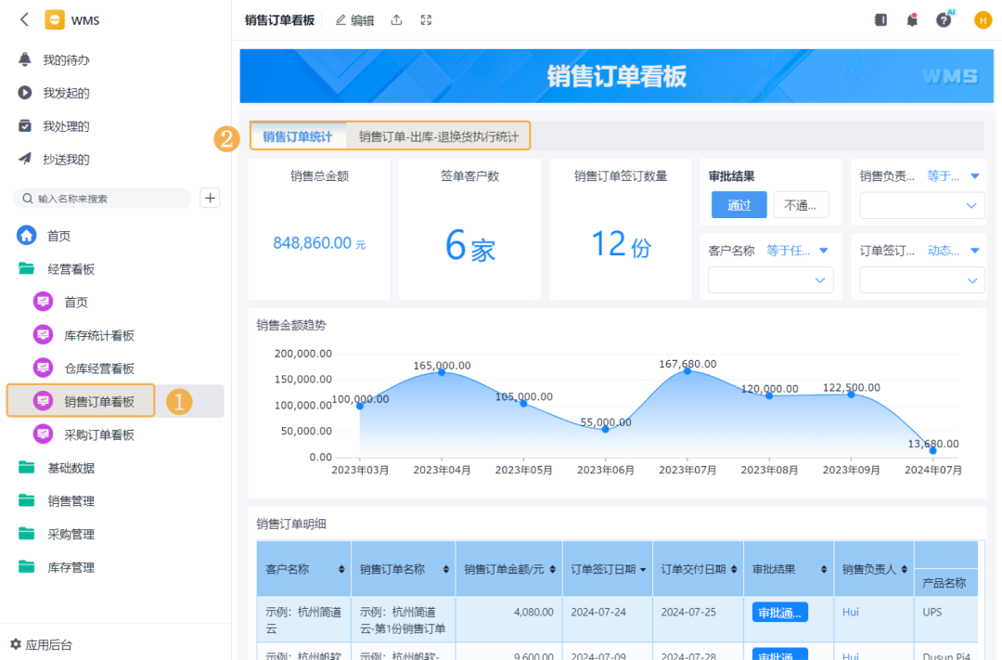Open 我的待办 bell icon item
The width and height of the screenshot is (1002, 660).
[x=24, y=59]
